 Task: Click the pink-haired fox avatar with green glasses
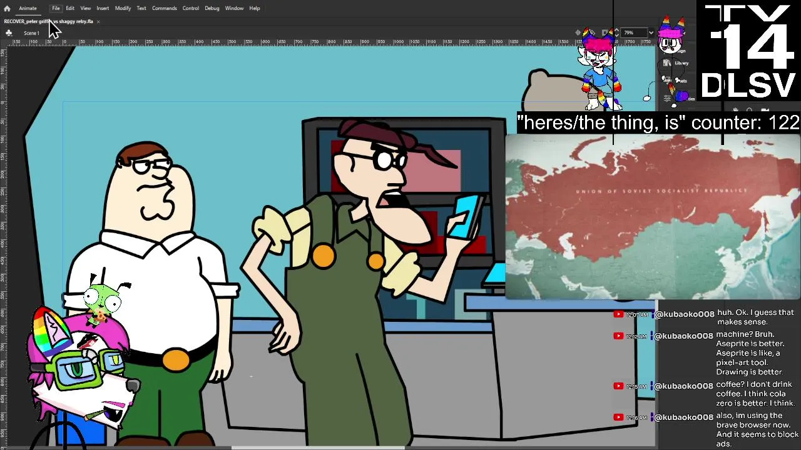pyautogui.click(x=81, y=369)
